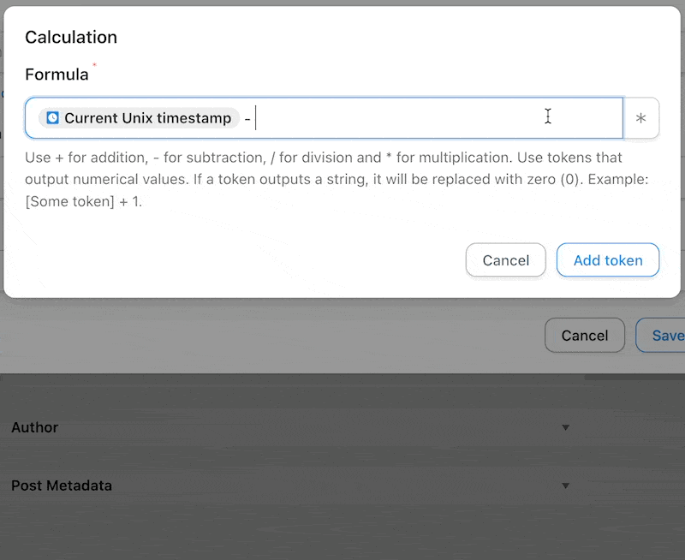The image size is (685, 560).
Task: Expand the Post Metadata section arrow
Action: tap(565, 486)
